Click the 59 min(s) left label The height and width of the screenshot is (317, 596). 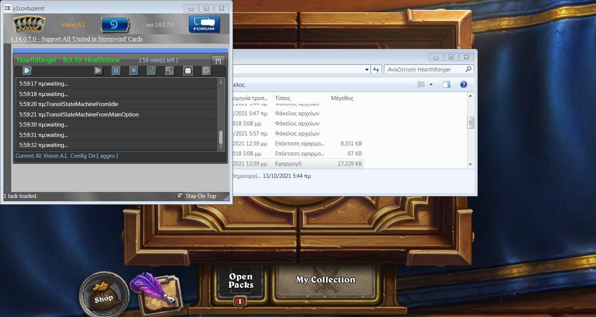click(x=158, y=60)
